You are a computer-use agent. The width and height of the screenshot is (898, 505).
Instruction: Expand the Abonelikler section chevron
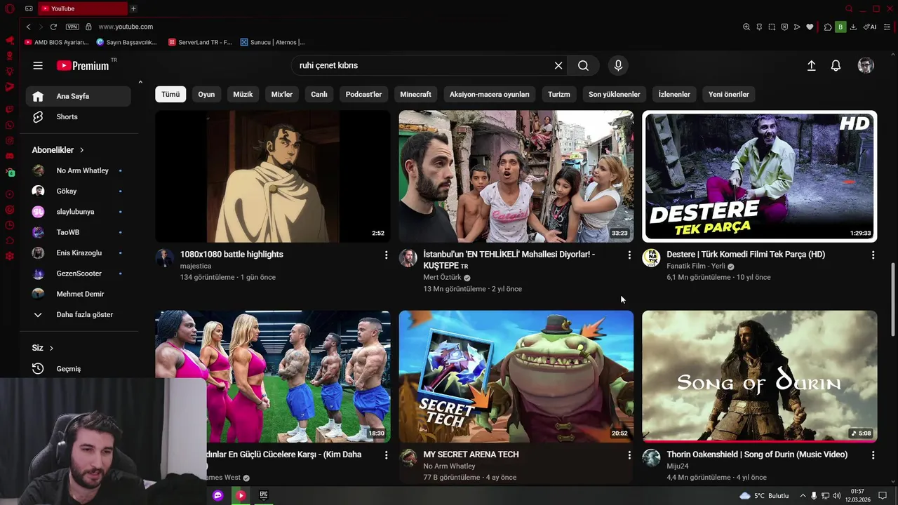coord(81,150)
